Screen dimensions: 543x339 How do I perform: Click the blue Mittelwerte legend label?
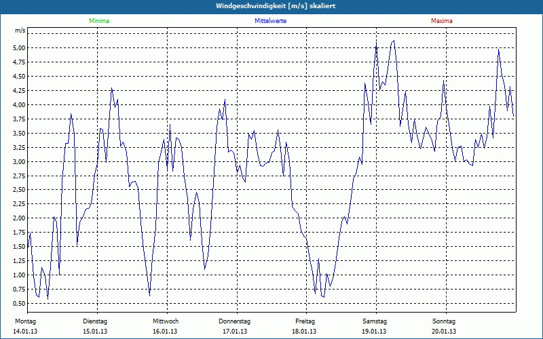click(270, 21)
